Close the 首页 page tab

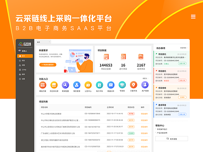(49, 42)
